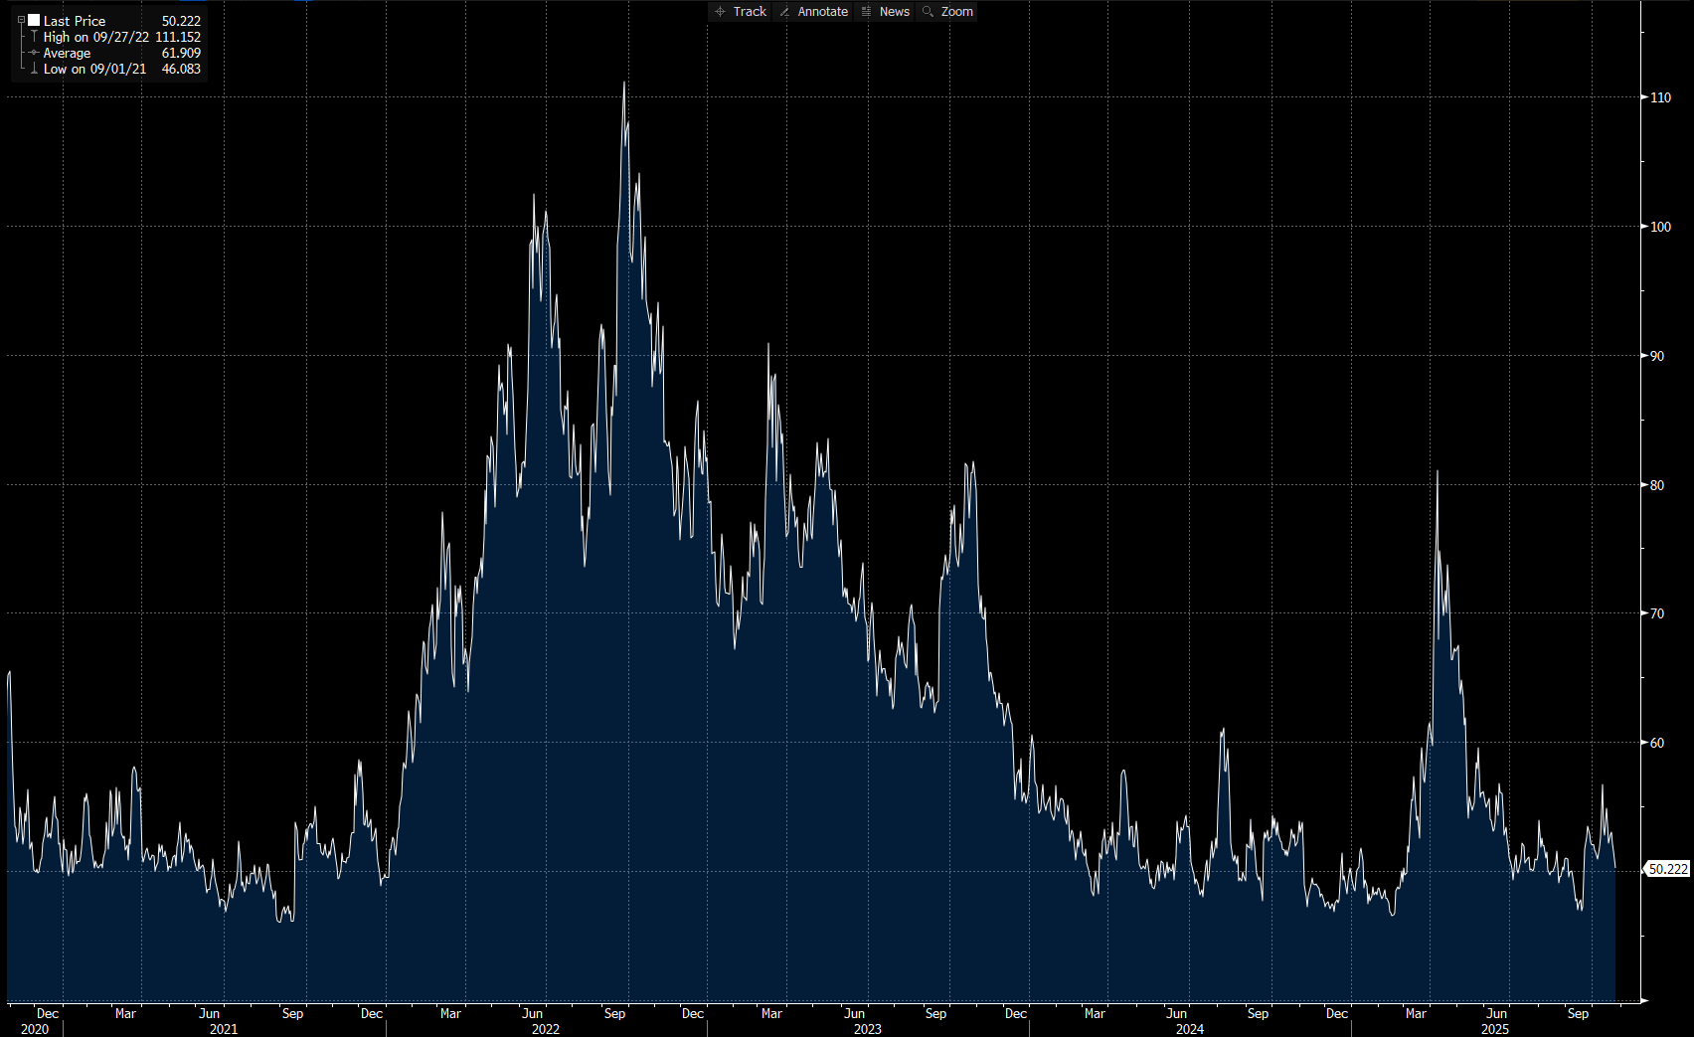Click the 80 price axis label
1694x1037 pixels.
(x=1657, y=485)
